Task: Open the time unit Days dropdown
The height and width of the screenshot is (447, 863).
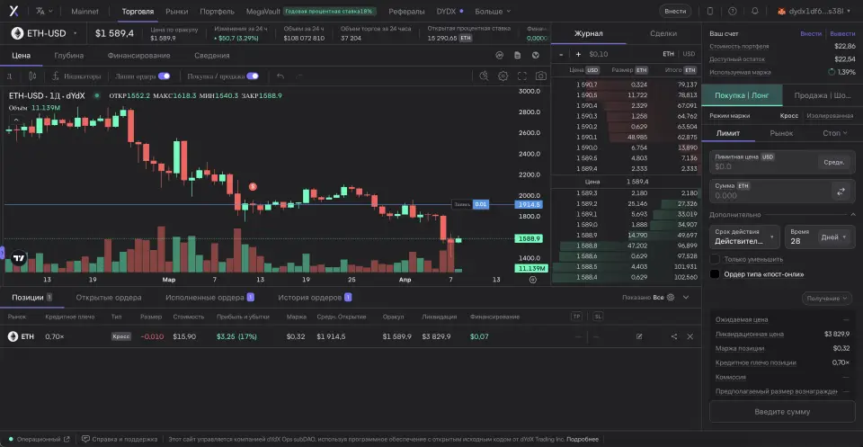Action: click(x=832, y=237)
